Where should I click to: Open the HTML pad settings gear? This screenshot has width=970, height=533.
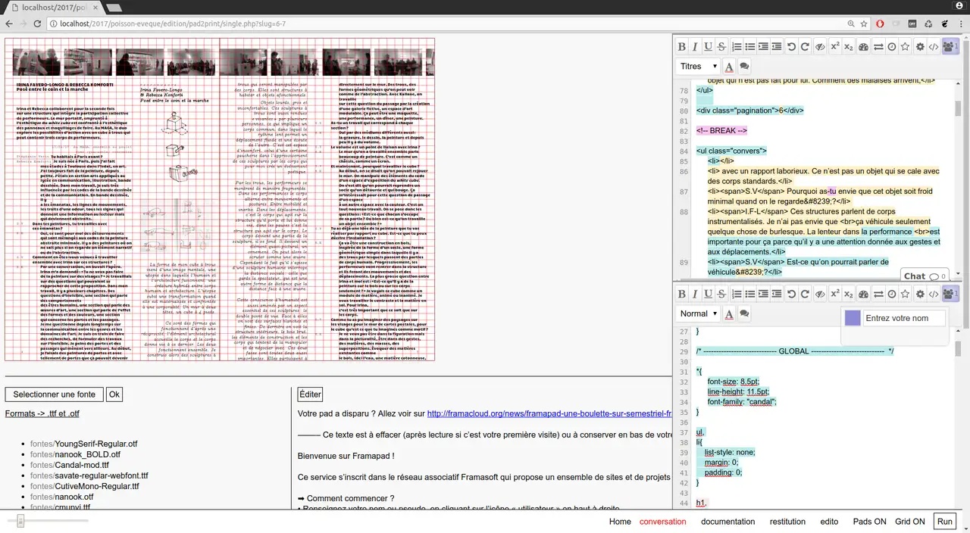920,47
